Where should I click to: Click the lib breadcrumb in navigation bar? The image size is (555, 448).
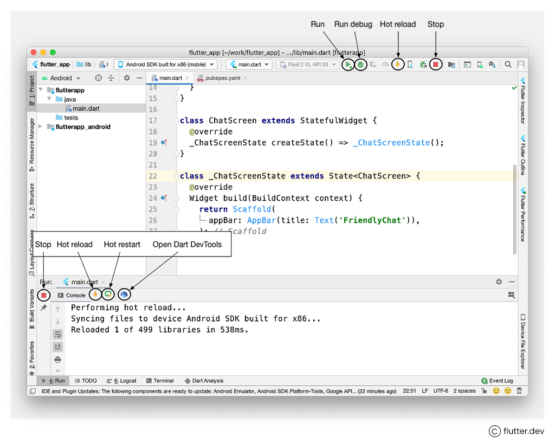[84, 65]
